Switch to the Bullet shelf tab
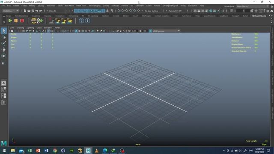Viewport: 274px width, 154px height. 245,16
